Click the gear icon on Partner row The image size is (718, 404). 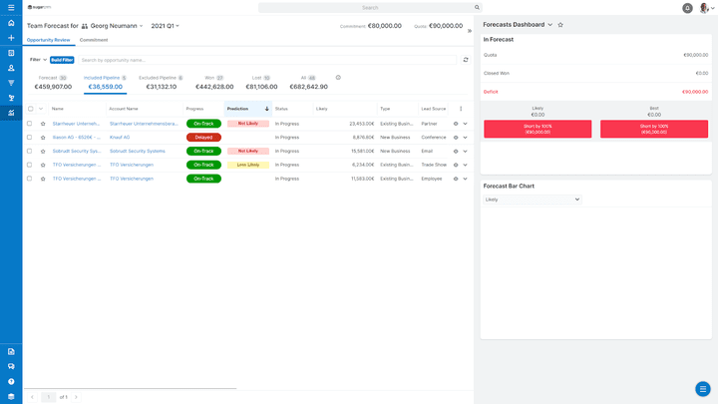click(456, 124)
